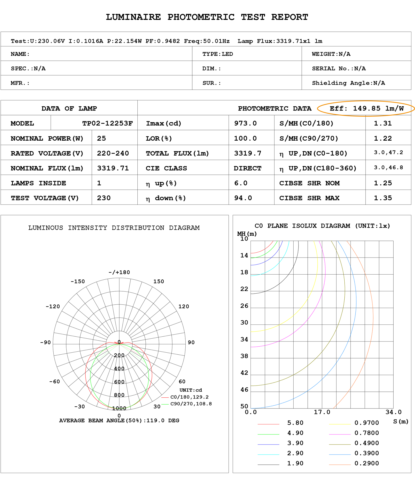Viewport: 415px width, 478px height.
Task: Click the η up(%) value 6.0
Action: [x=241, y=183]
